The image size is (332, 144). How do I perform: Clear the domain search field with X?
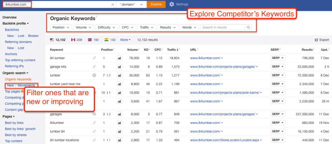[x=113, y=5]
